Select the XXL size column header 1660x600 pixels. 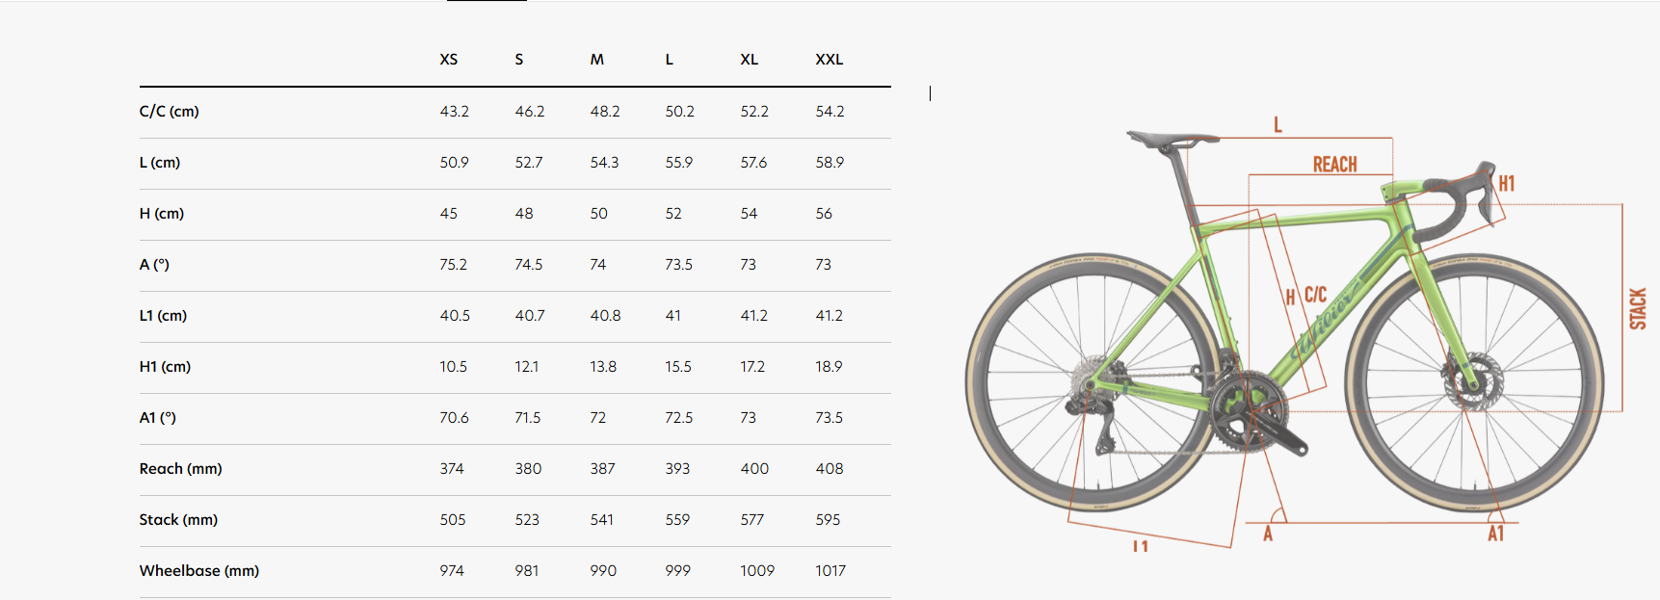tap(829, 60)
